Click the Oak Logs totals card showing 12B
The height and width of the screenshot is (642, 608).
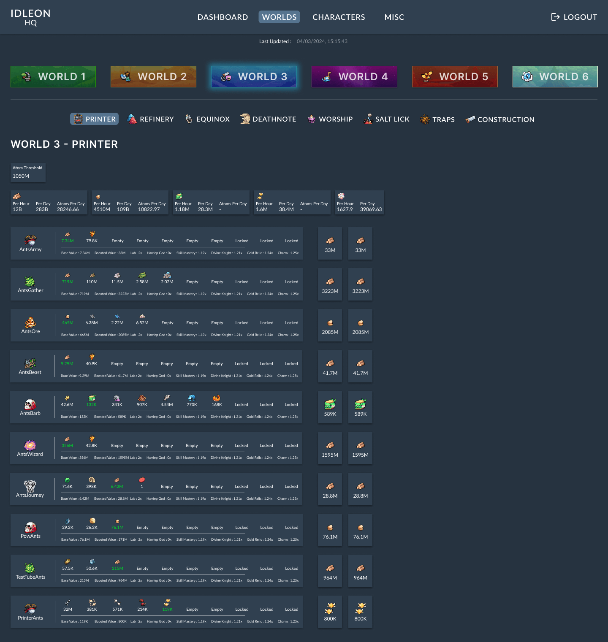pos(49,202)
